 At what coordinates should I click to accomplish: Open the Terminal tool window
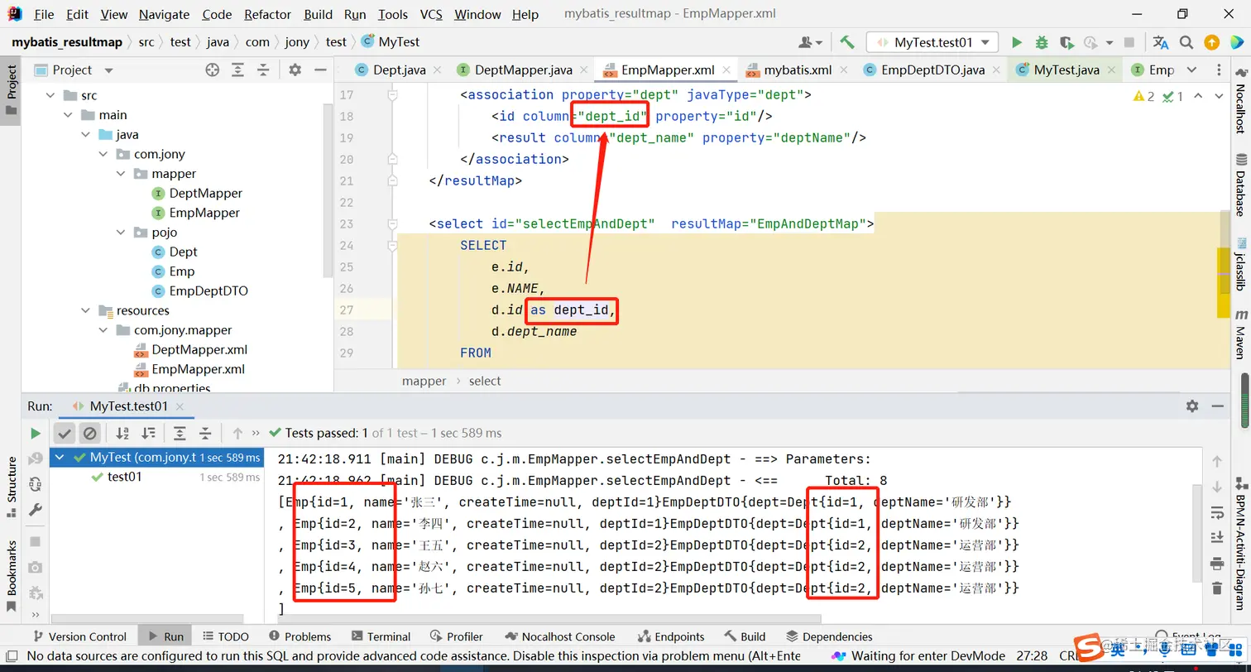381,636
